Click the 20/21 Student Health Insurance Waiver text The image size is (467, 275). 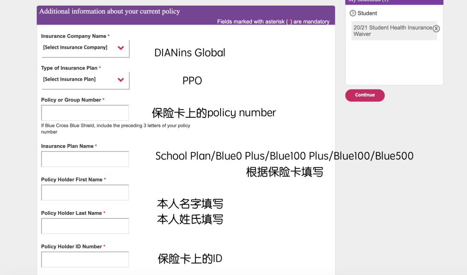(393, 31)
